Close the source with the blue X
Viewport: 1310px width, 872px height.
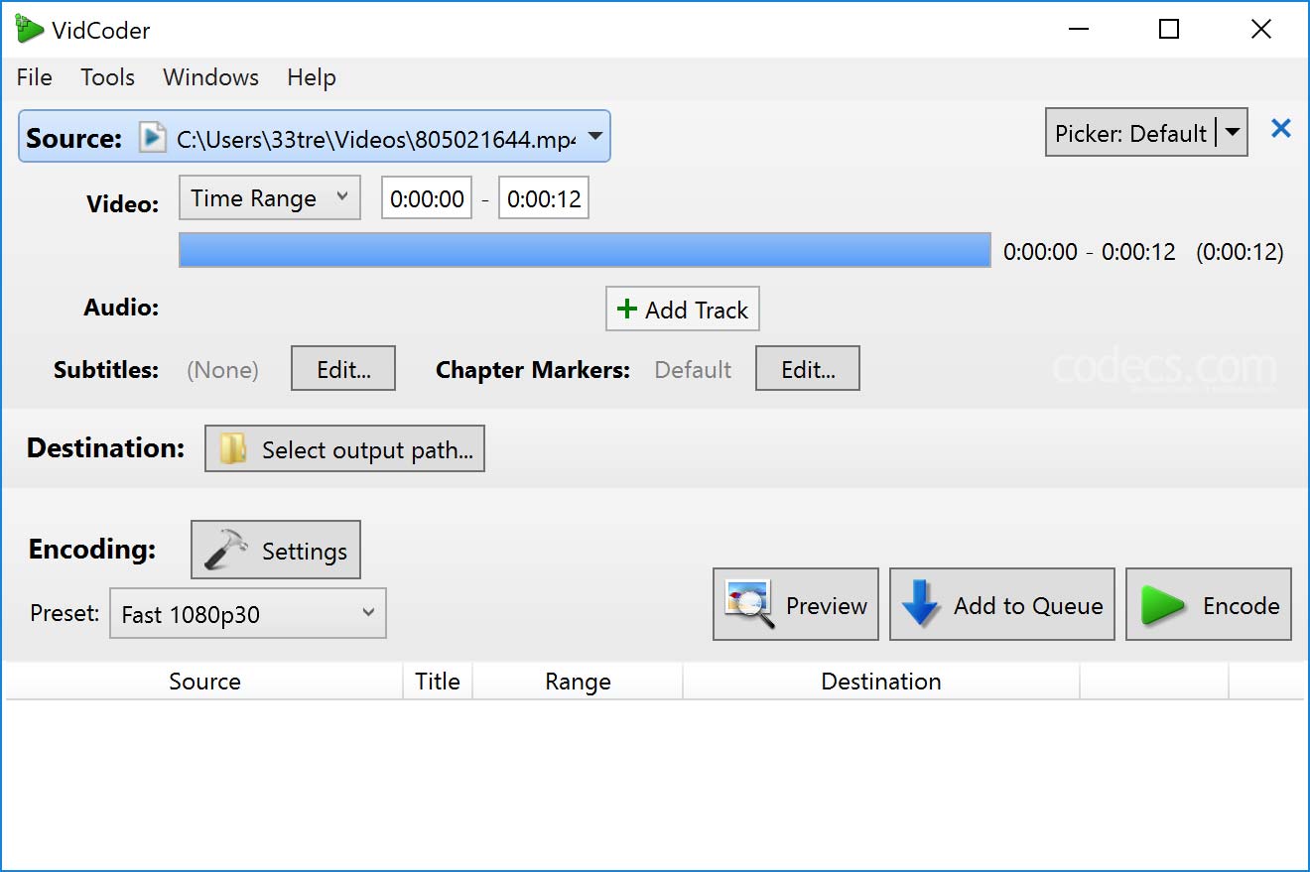coord(1281,128)
